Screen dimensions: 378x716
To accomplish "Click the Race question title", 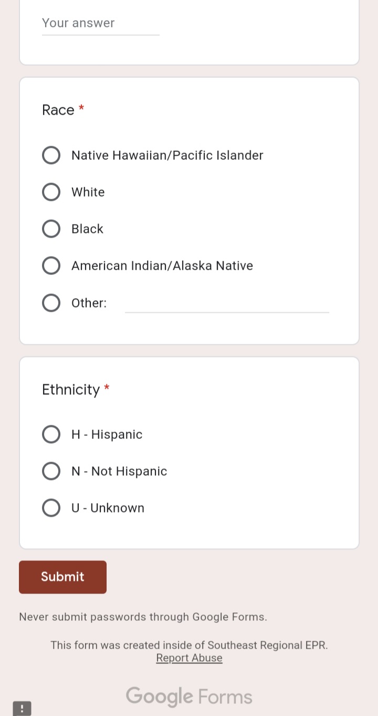I will pyautogui.click(x=58, y=110).
